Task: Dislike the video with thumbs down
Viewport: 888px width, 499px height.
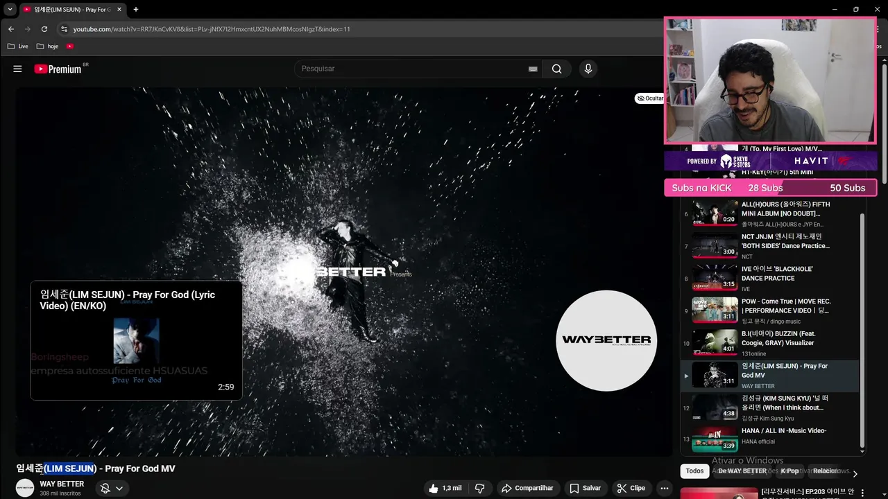Action: [479, 488]
